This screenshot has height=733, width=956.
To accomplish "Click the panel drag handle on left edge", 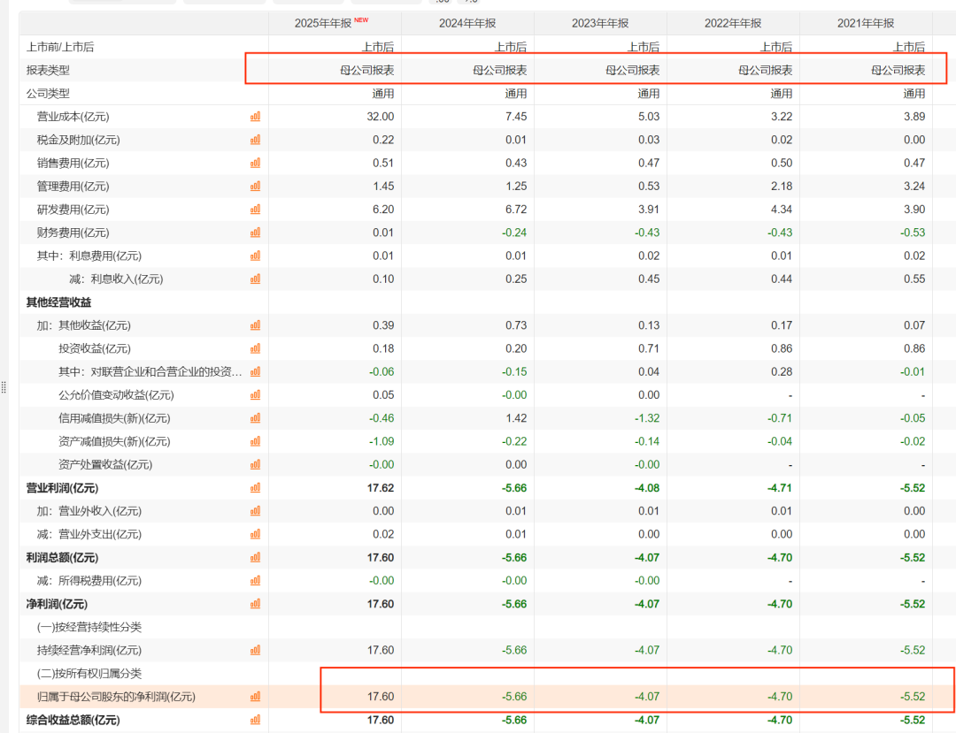I will pyautogui.click(x=4, y=387).
